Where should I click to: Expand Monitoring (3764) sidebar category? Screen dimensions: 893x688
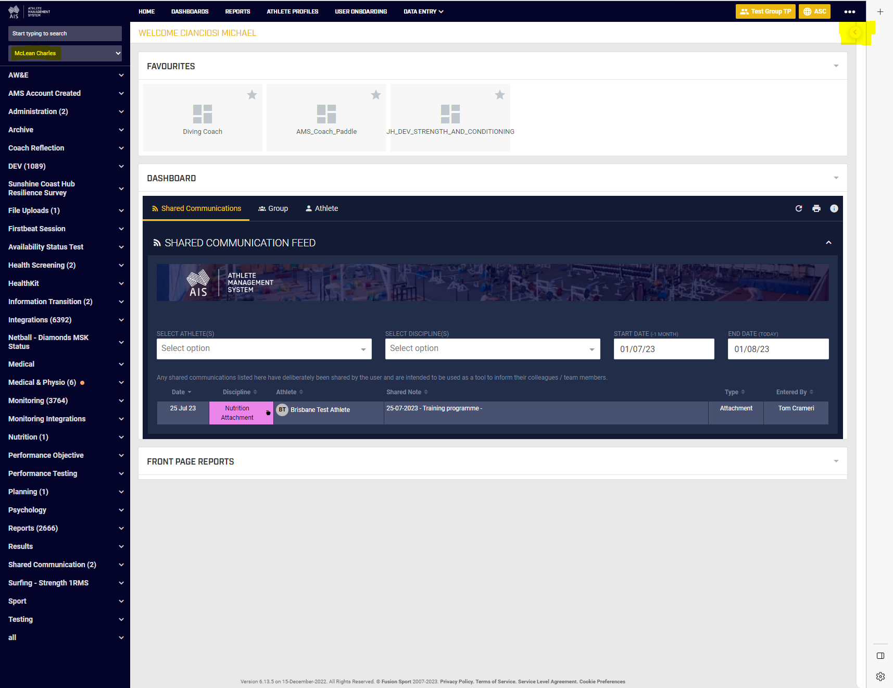[x=65, y=401]
